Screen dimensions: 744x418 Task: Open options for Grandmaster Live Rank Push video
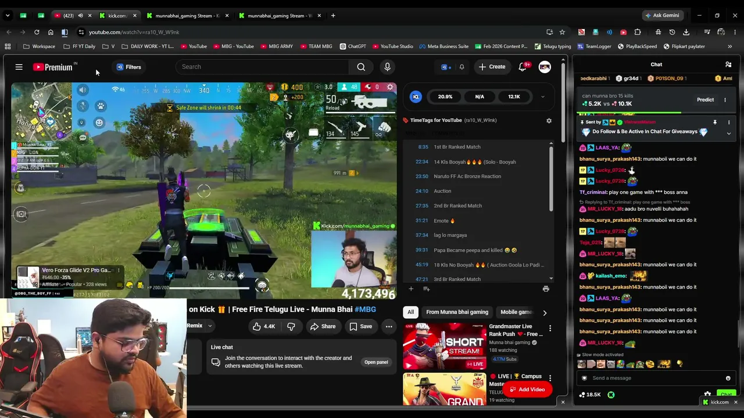pos(550,329)
